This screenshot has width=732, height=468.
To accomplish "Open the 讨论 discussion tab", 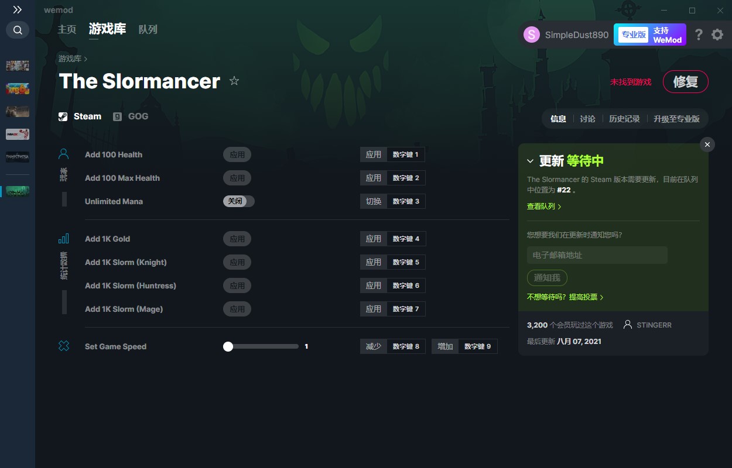I will pyautogui.click(x=587, y=119).
